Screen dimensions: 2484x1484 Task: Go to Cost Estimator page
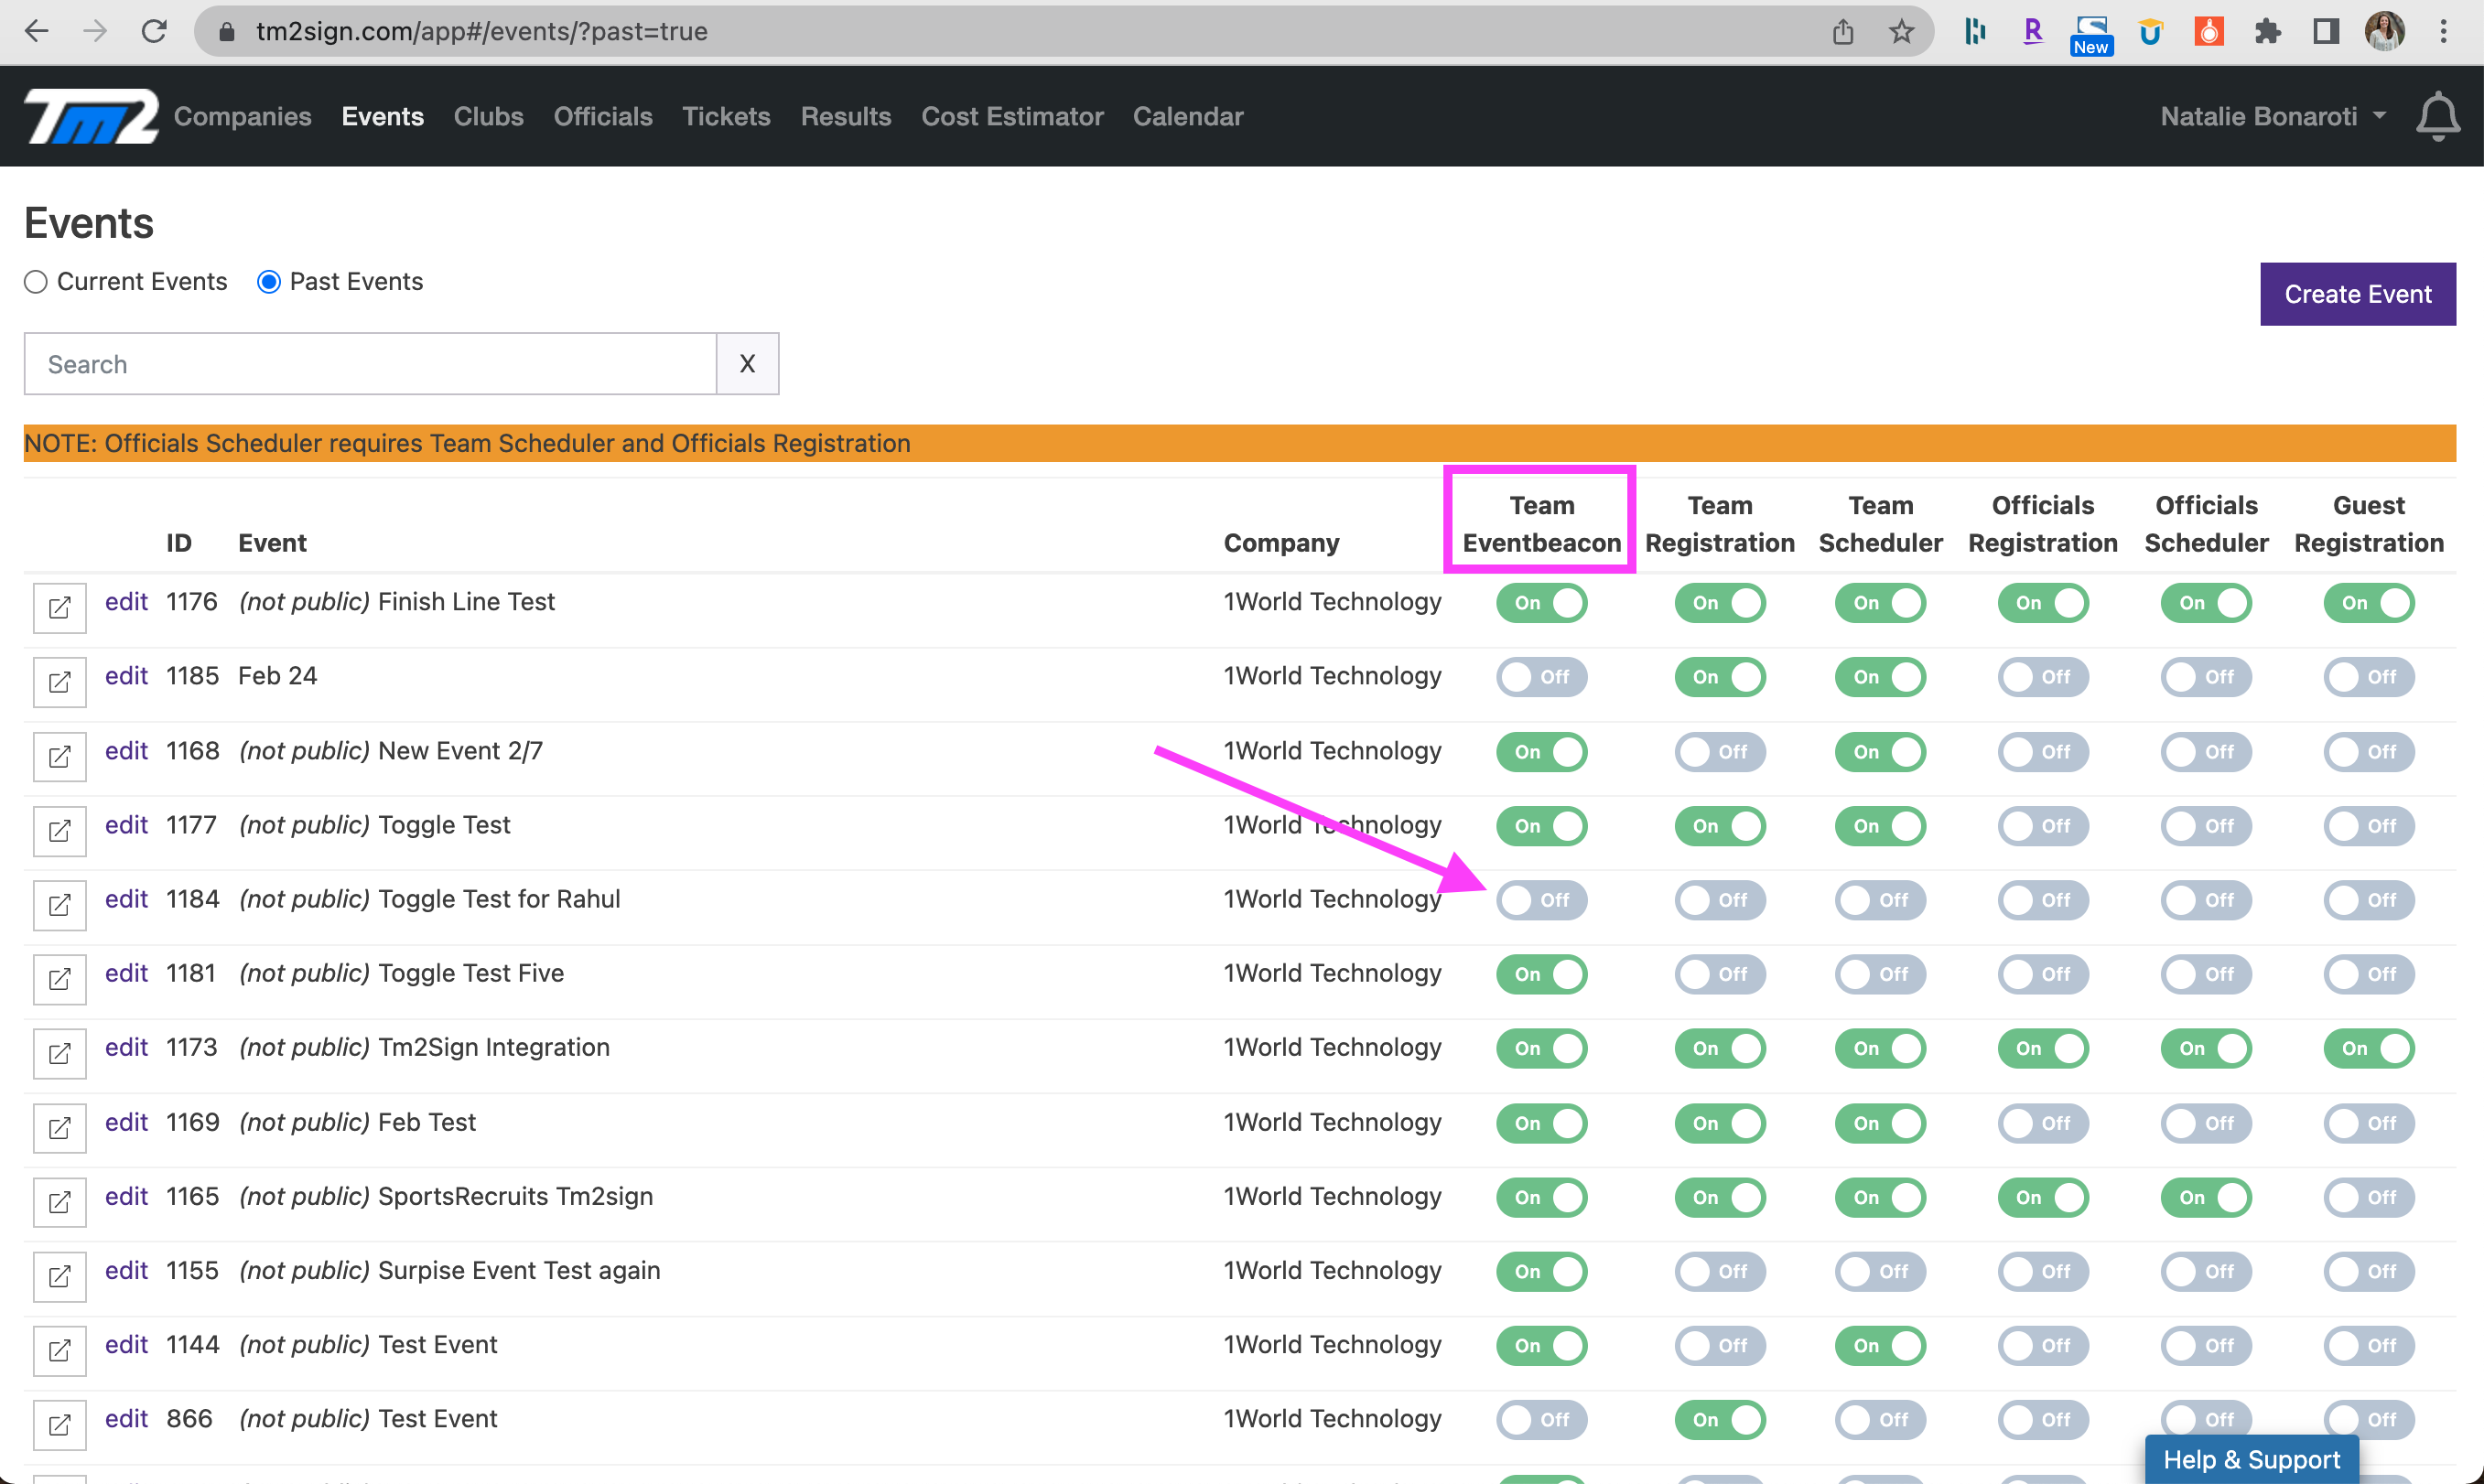pyautogui.click(x=1011, y=117)
